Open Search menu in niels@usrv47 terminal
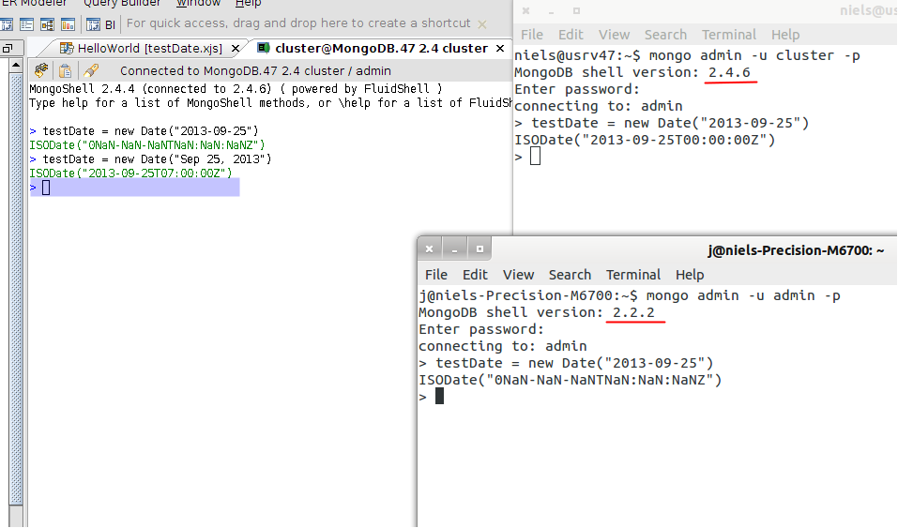 click(665, 35)
